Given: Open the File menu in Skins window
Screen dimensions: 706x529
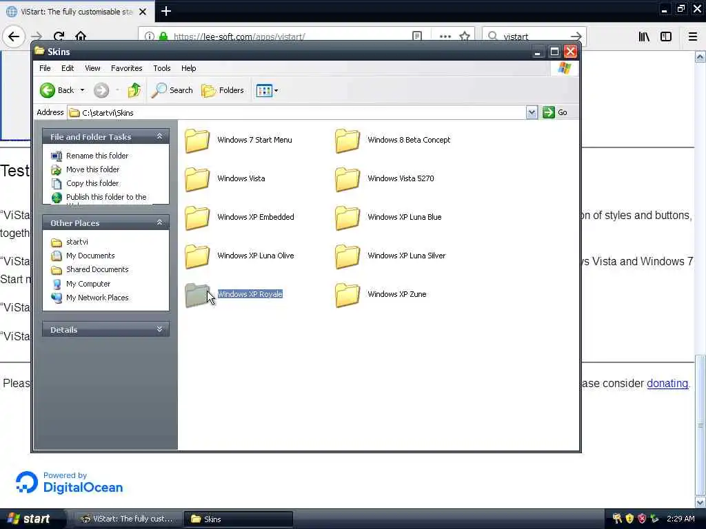Looking at the screenshot, I should (x=45, y=68).
